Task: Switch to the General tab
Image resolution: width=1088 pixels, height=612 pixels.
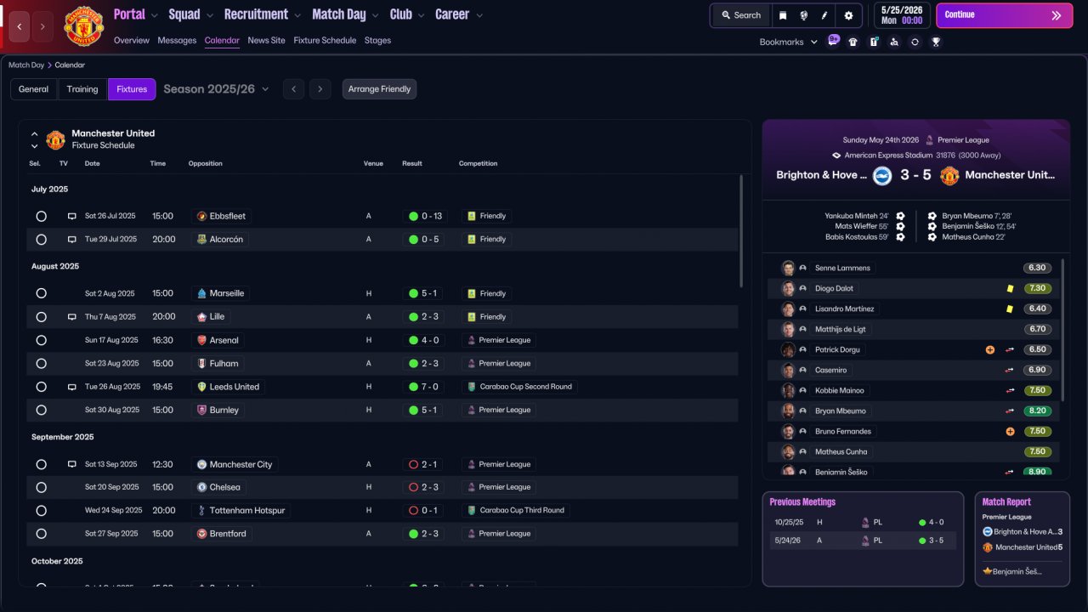Action: [x=34, y=89]
